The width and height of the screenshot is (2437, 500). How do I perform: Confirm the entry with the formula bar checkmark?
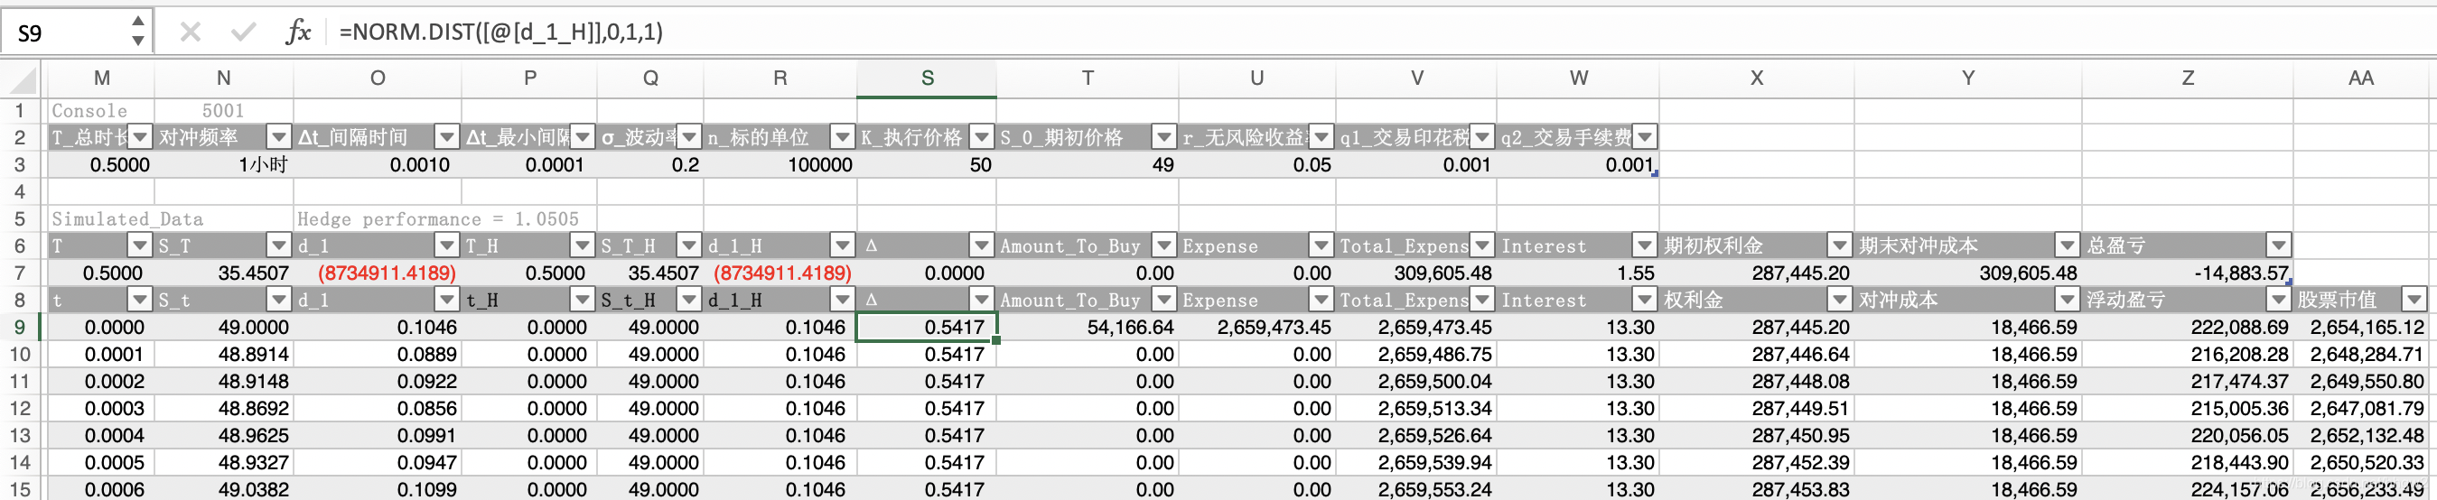click(x=243, y=32)
